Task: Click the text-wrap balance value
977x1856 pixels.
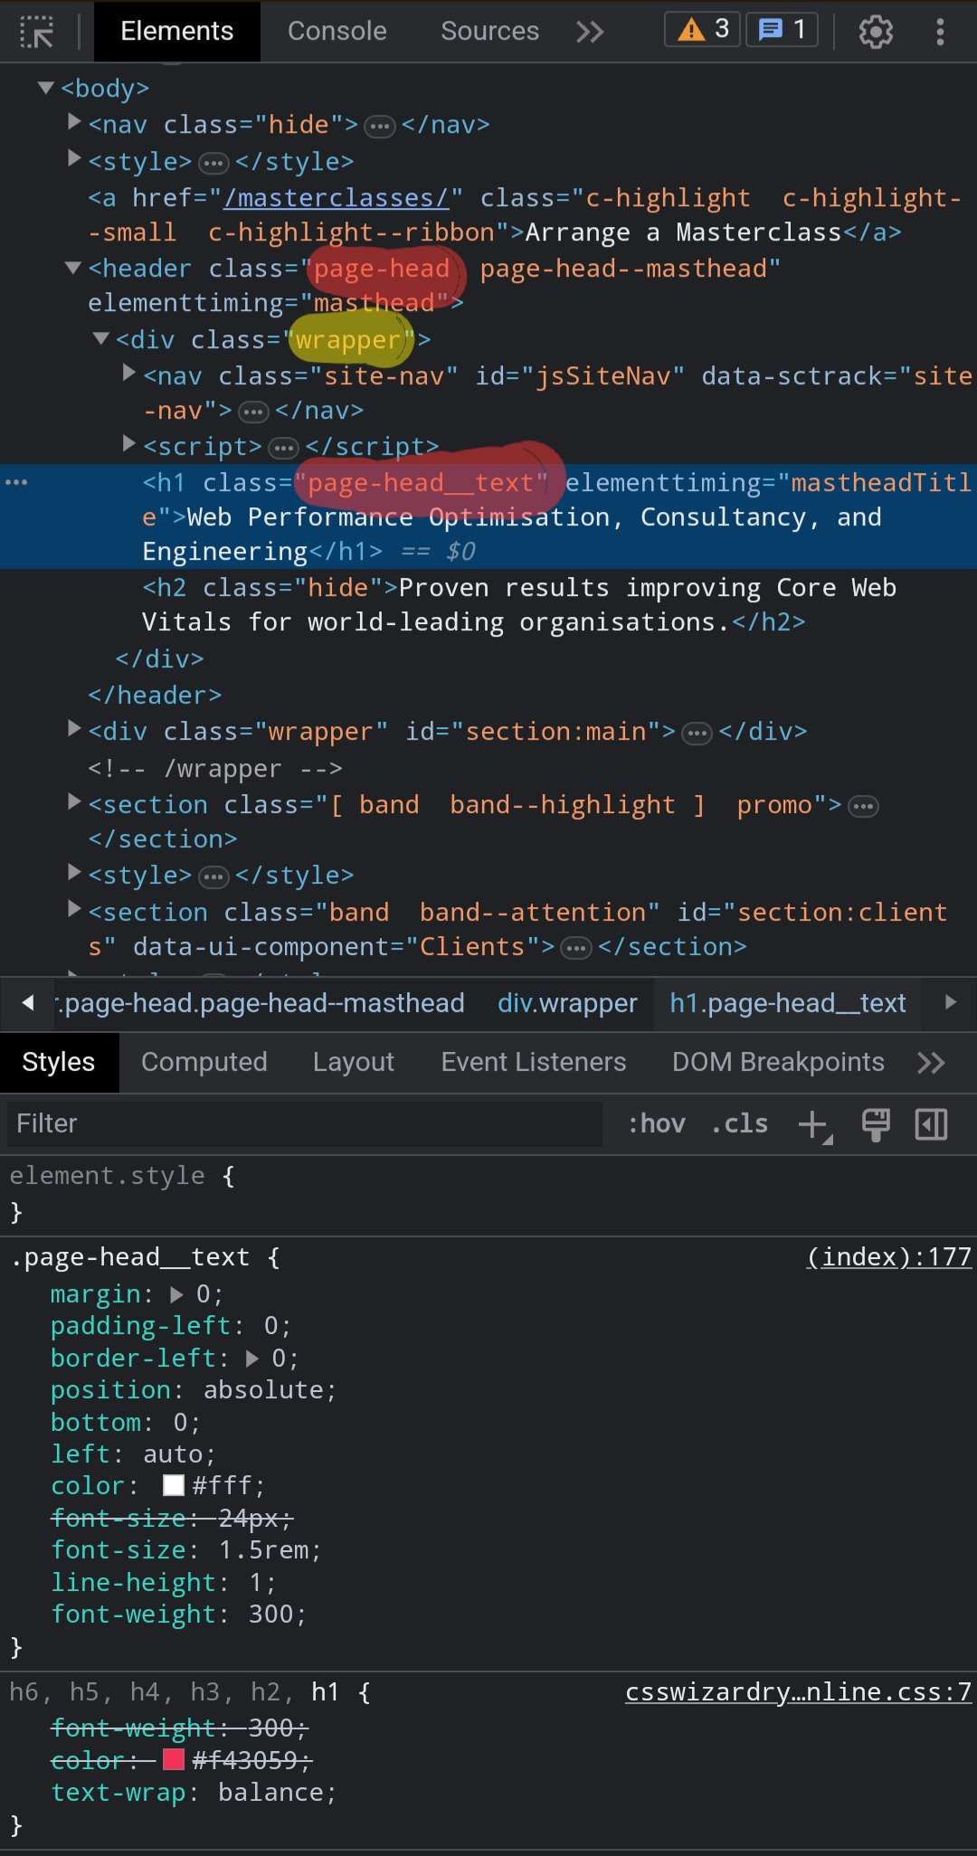Action: pos(270,1793)
